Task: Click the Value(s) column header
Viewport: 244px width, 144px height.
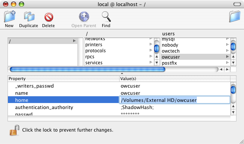Action: tap(175, 79)
